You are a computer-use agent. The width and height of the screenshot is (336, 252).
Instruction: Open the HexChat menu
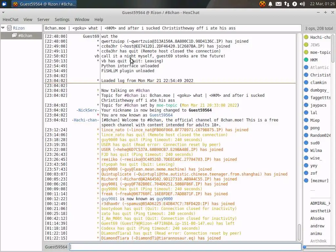click(x=10, y=19)
